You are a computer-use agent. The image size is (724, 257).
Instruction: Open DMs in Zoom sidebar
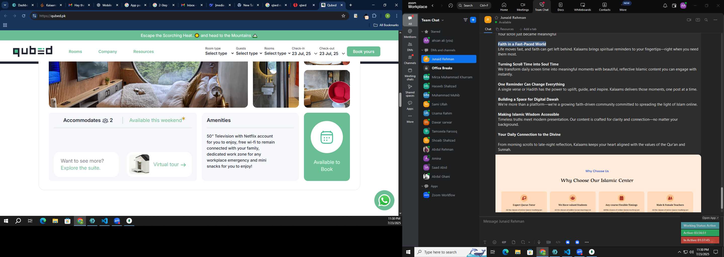(410, 47)
